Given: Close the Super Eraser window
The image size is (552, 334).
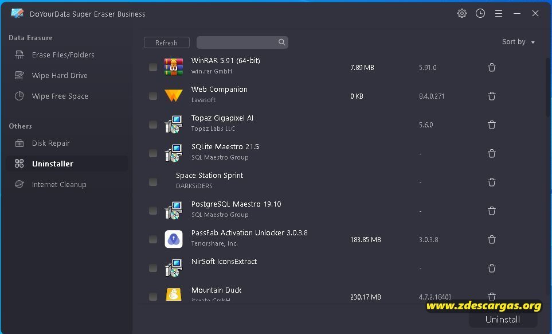Looking at the screenshot, I should (x=535, y=13).
